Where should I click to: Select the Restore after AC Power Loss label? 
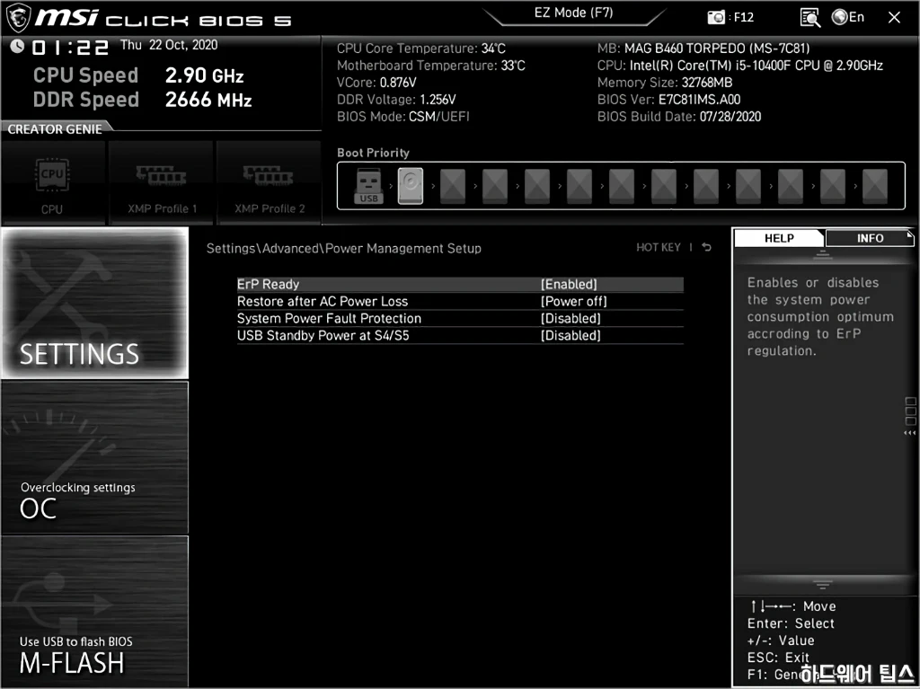pos(323,301)
